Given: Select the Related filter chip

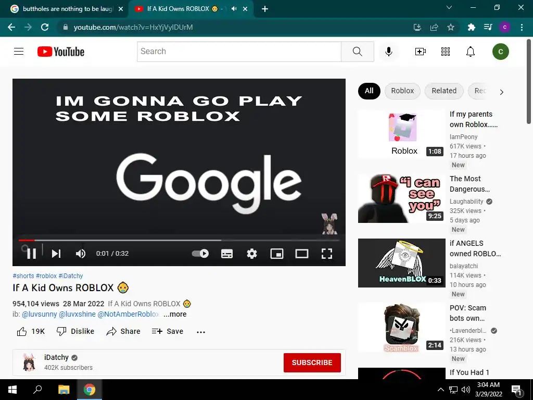Looking at the screenshot, I should [444, 91].
